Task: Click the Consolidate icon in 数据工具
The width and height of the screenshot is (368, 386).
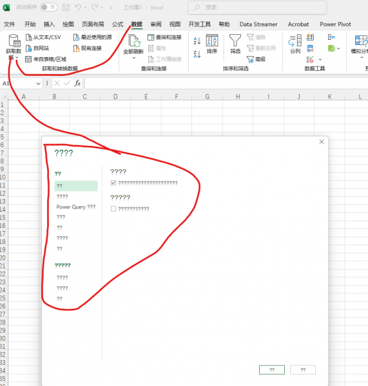Action: point(331,37)
